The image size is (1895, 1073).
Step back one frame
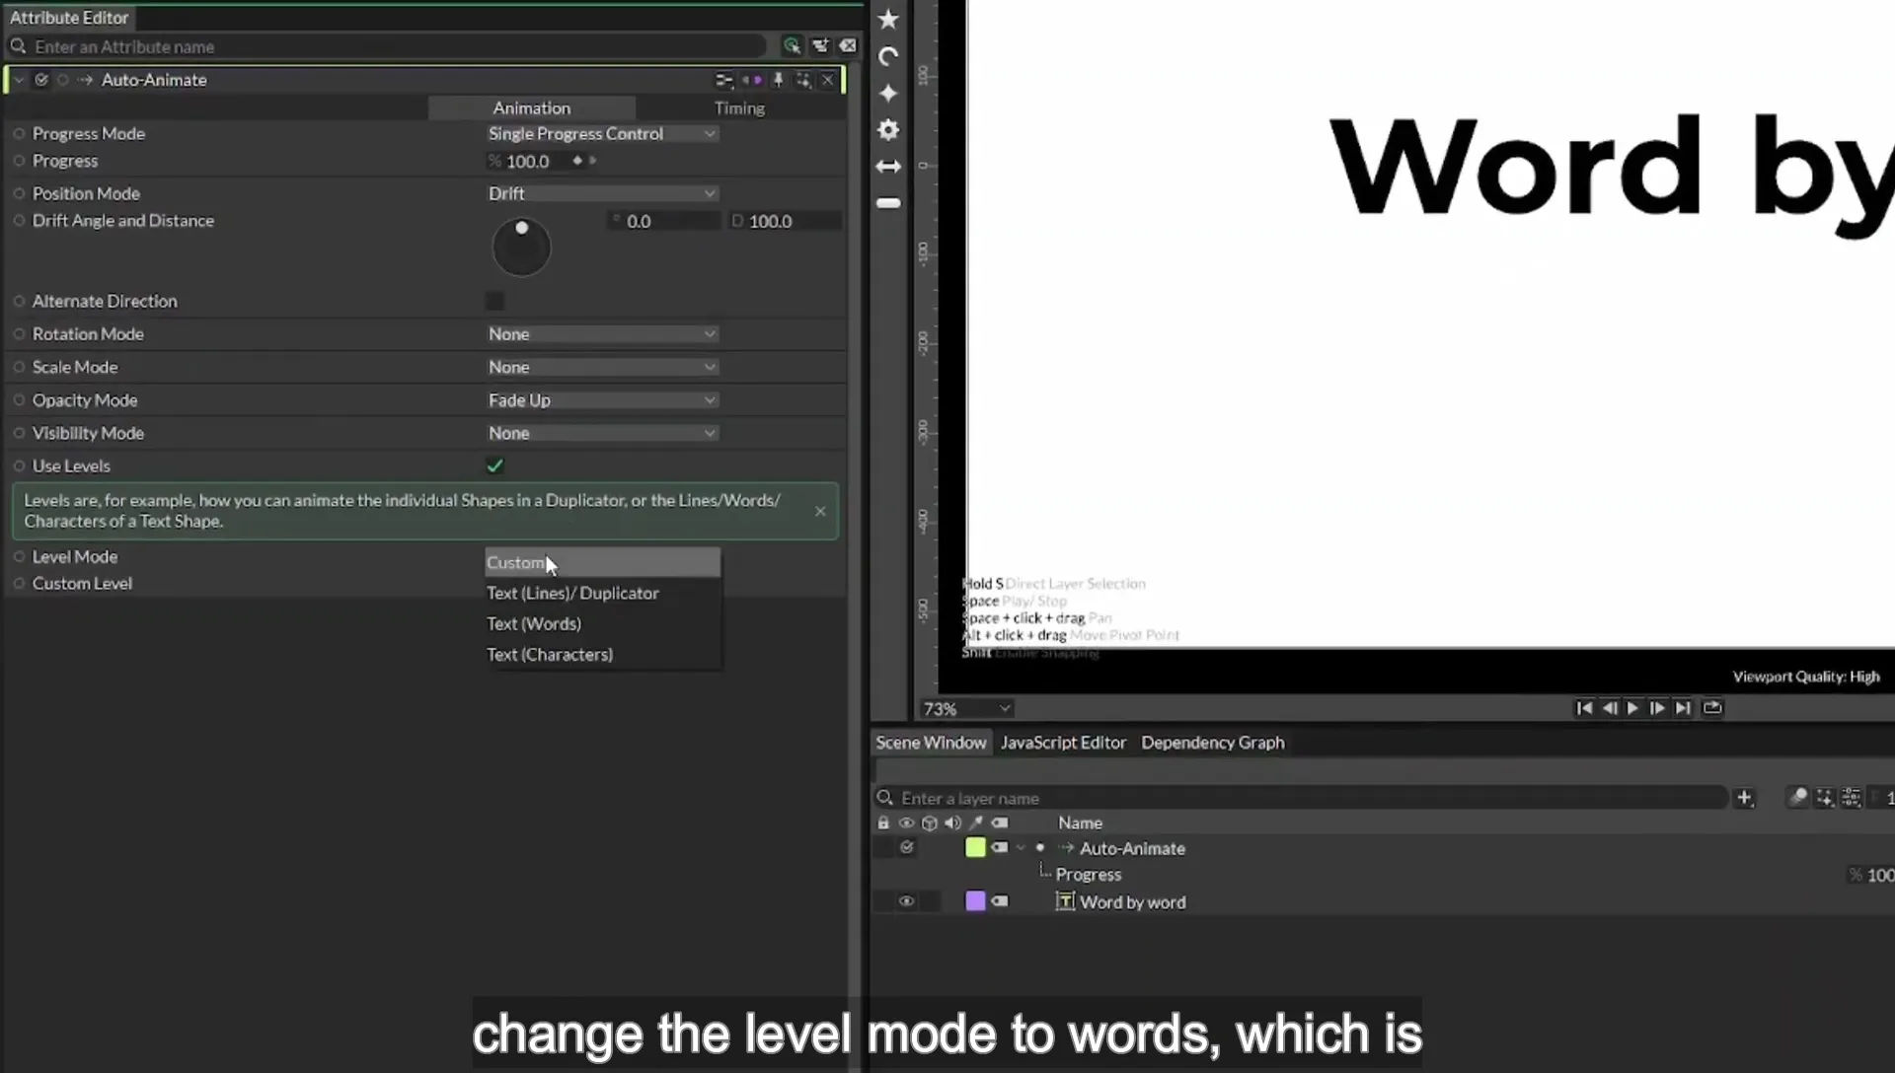[x=1609, y=708]
